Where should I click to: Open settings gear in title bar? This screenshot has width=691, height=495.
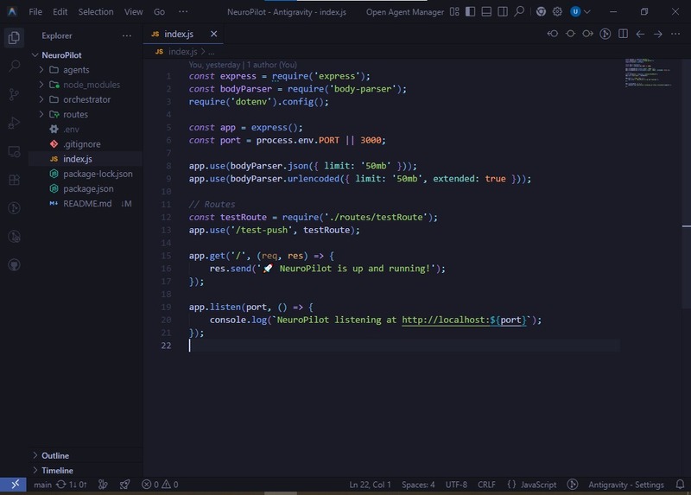coord(557,12)
